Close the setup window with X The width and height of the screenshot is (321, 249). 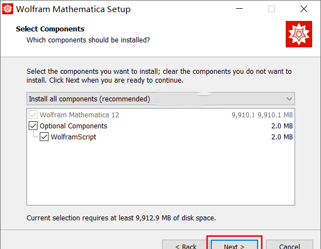(x=304, y=9)
